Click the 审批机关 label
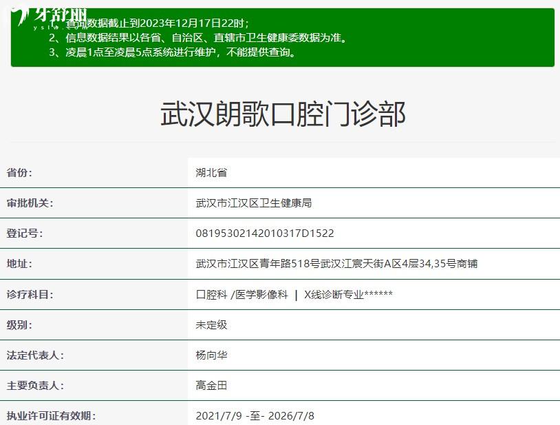The width and height of the screenshot is (560, 425). click(x=30, y=203)
